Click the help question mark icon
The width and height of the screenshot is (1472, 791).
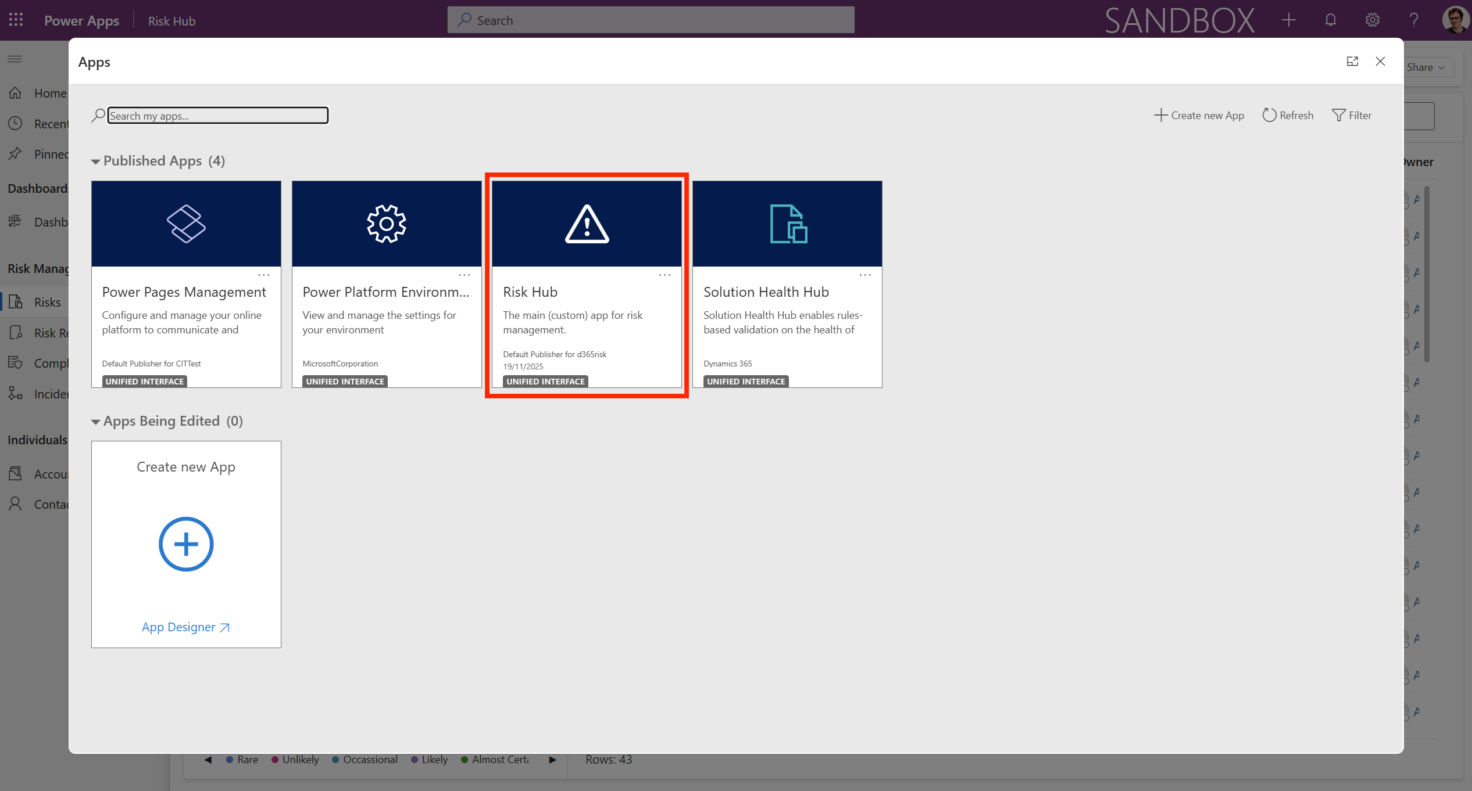click(1414, 20)
